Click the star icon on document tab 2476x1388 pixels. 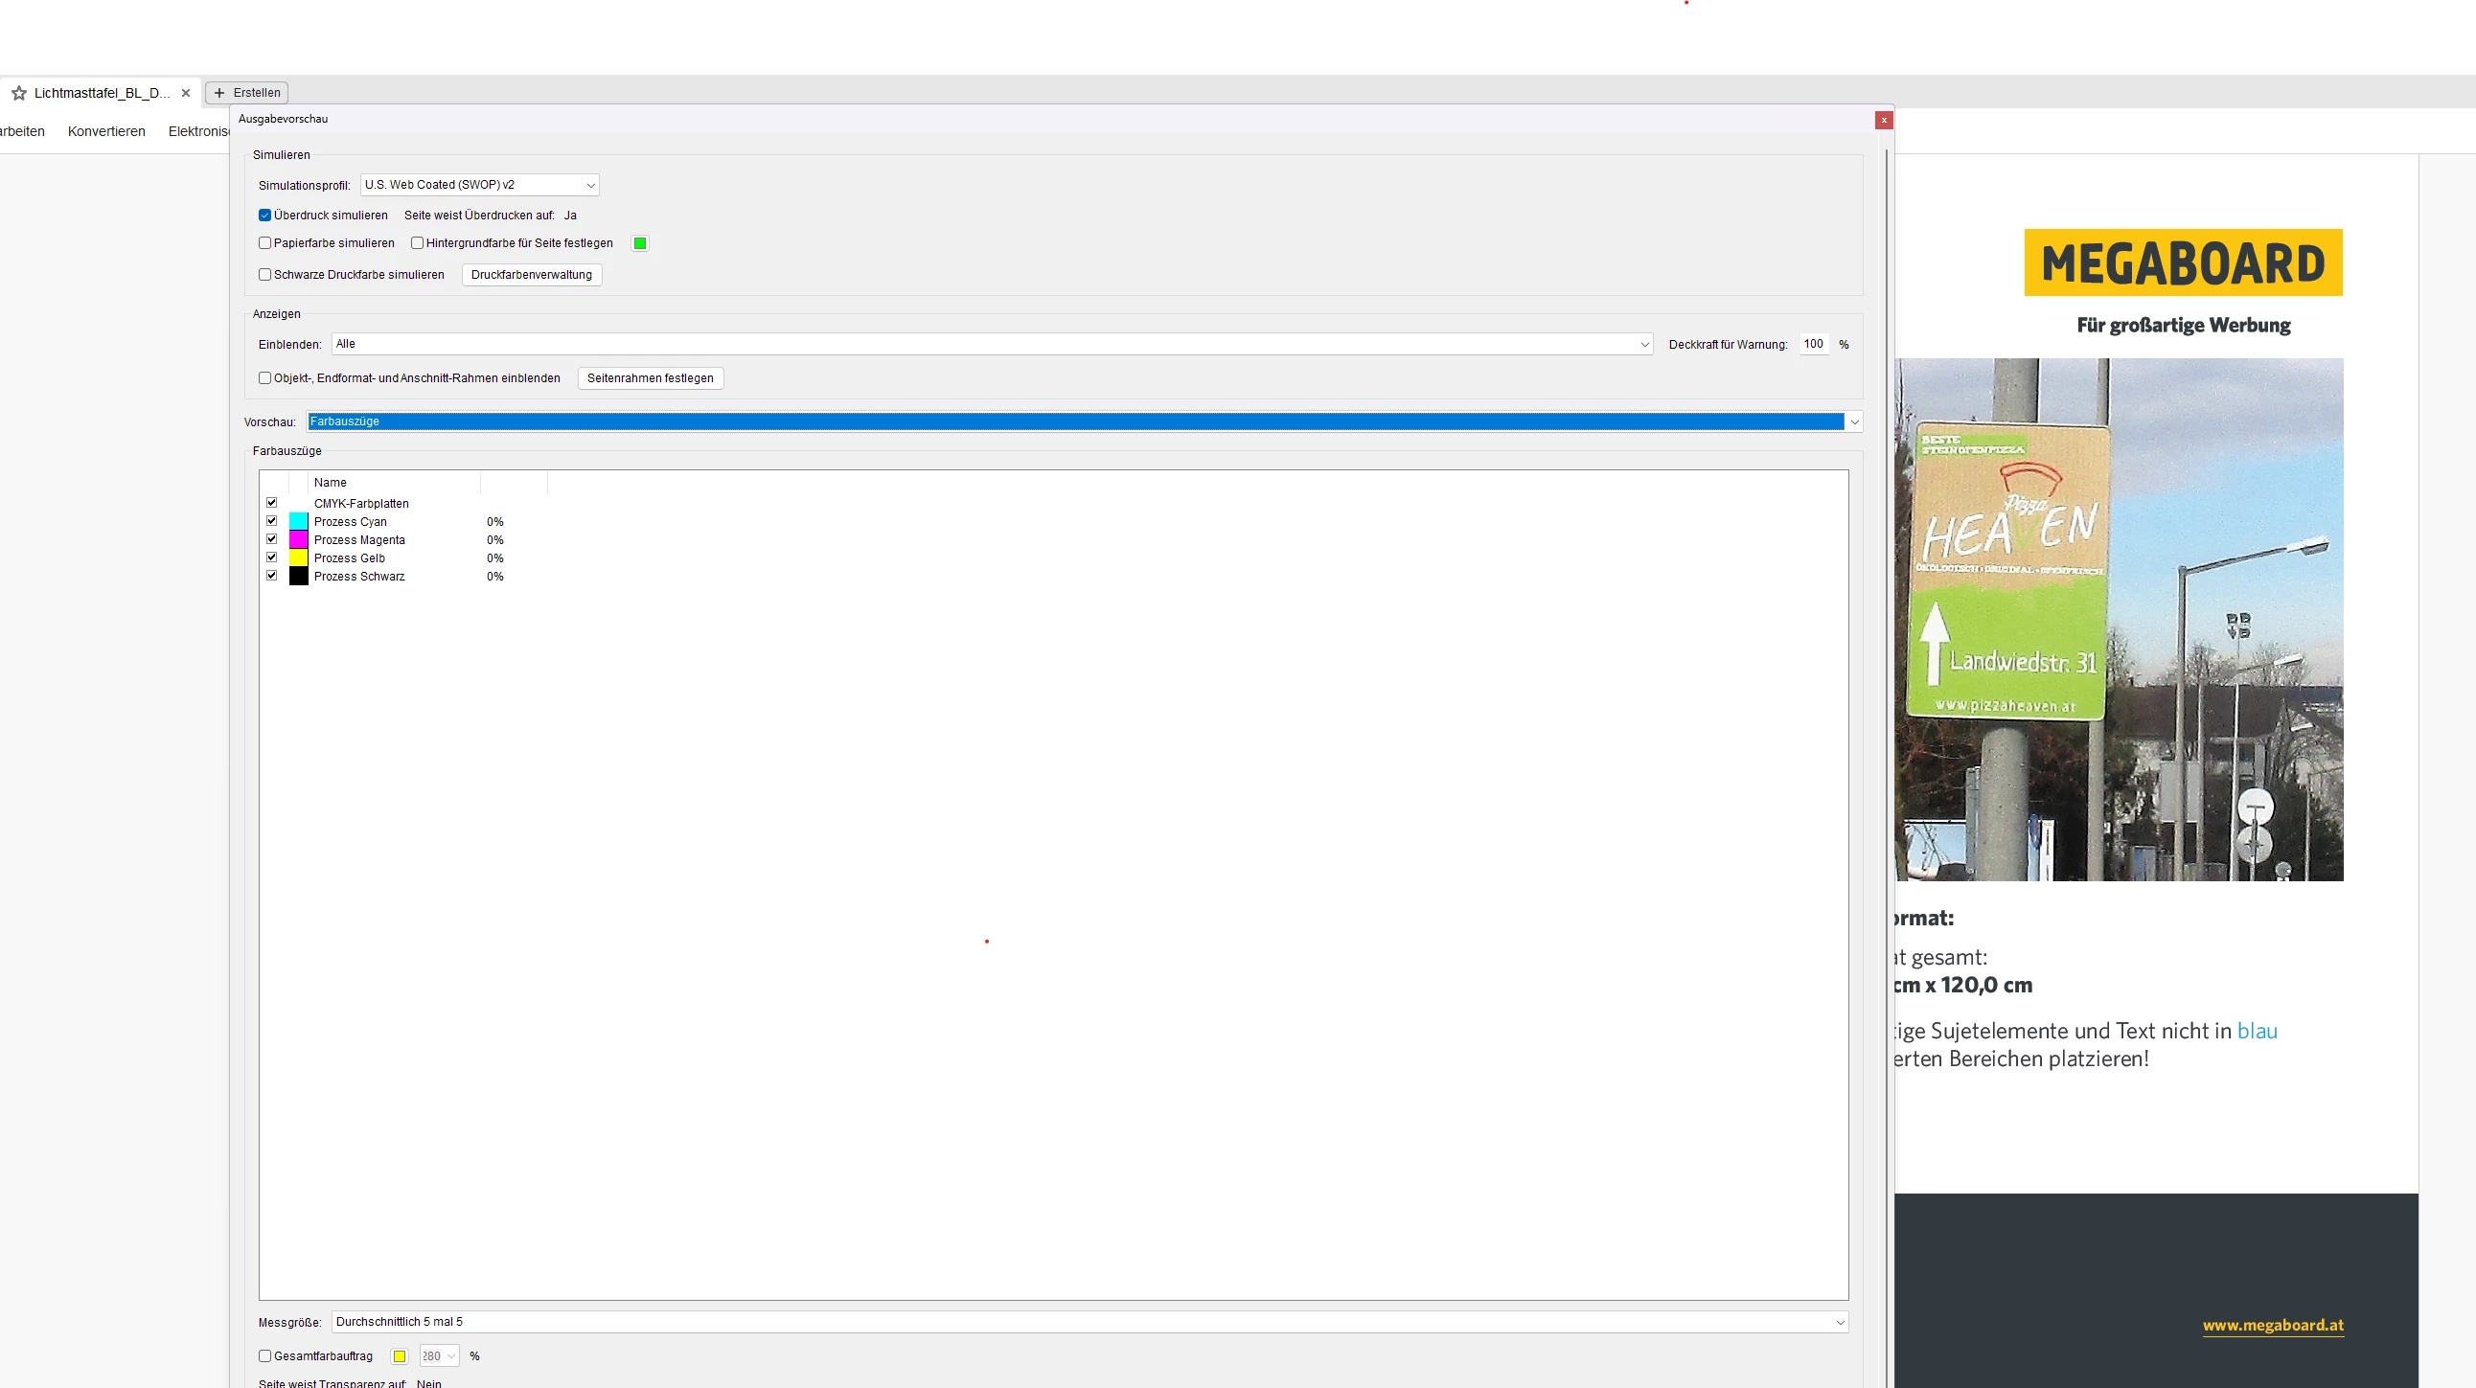pyautogui.click(x=18, y=93)
